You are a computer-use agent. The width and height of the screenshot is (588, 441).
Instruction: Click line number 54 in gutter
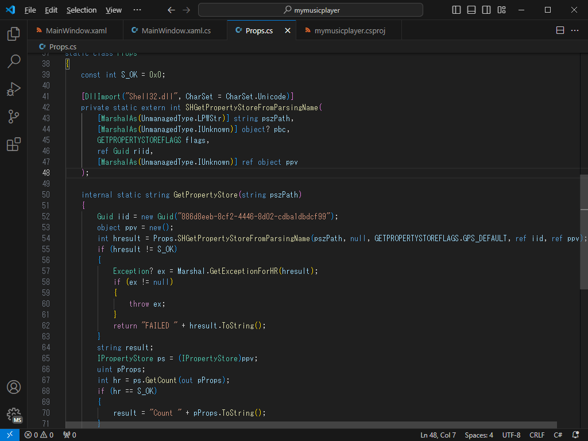click(x=46, y=238)
